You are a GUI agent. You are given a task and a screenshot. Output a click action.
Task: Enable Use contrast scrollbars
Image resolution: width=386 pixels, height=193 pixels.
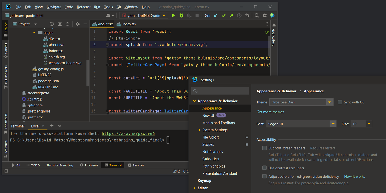coord(264,168)
